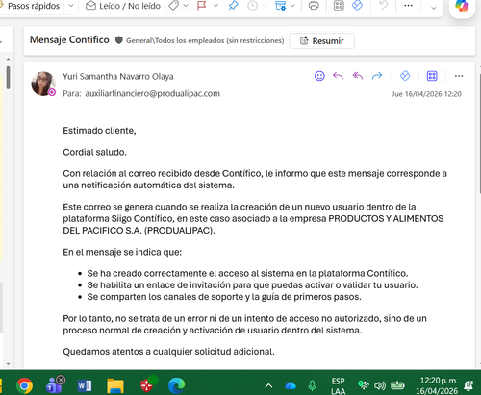This screenshot has height=395, width=481.
Task: Click the Mensaje Contifico subject title
Action: tap(69, 39)
